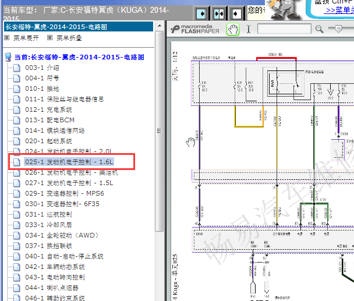Screen dimensions: 354x301
Task: Click the computer icon beside the root node
Action: pos(8,57)
